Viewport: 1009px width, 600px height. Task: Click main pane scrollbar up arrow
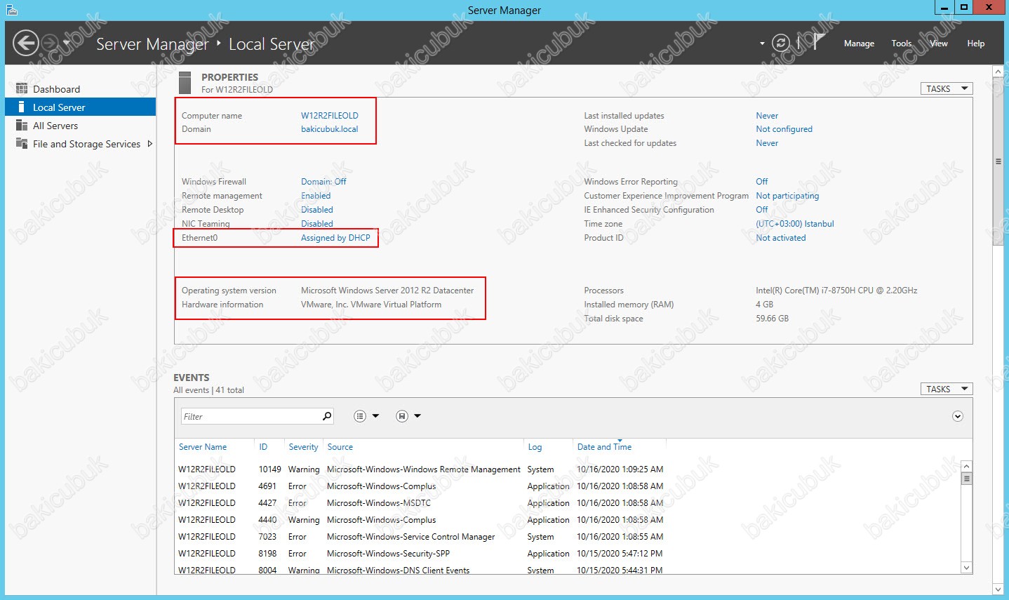[x=998, y=72]
